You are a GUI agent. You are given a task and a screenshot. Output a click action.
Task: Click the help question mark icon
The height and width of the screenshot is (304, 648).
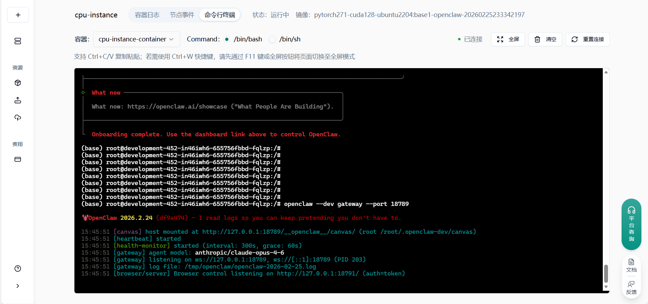[x=18, y=269]
